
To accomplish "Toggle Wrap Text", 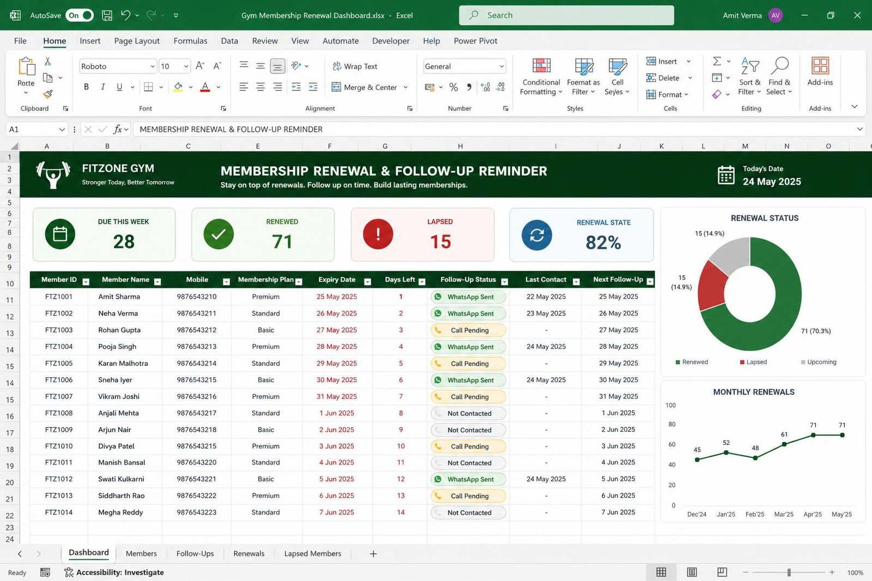I will (355, 66).
